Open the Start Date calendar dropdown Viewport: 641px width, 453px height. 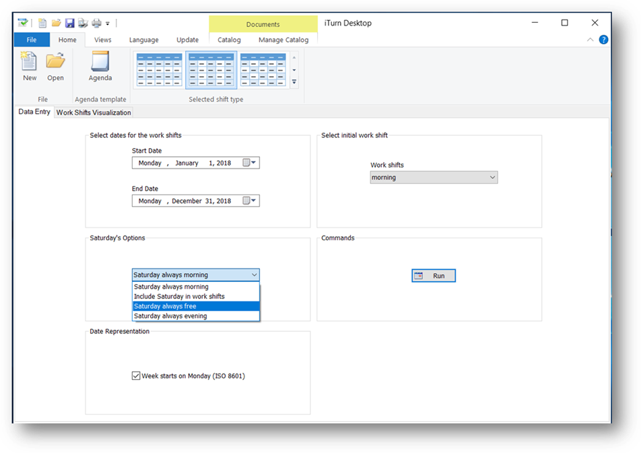(249, 163)
